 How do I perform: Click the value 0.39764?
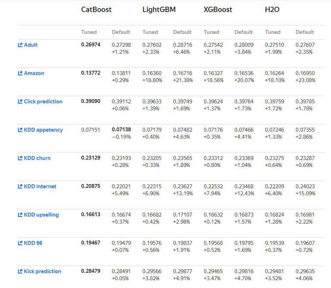[244, 102]
